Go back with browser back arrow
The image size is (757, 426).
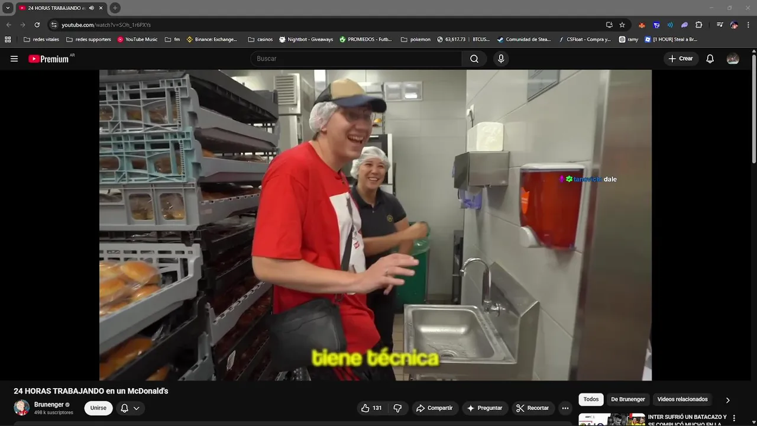click(8, 25)
